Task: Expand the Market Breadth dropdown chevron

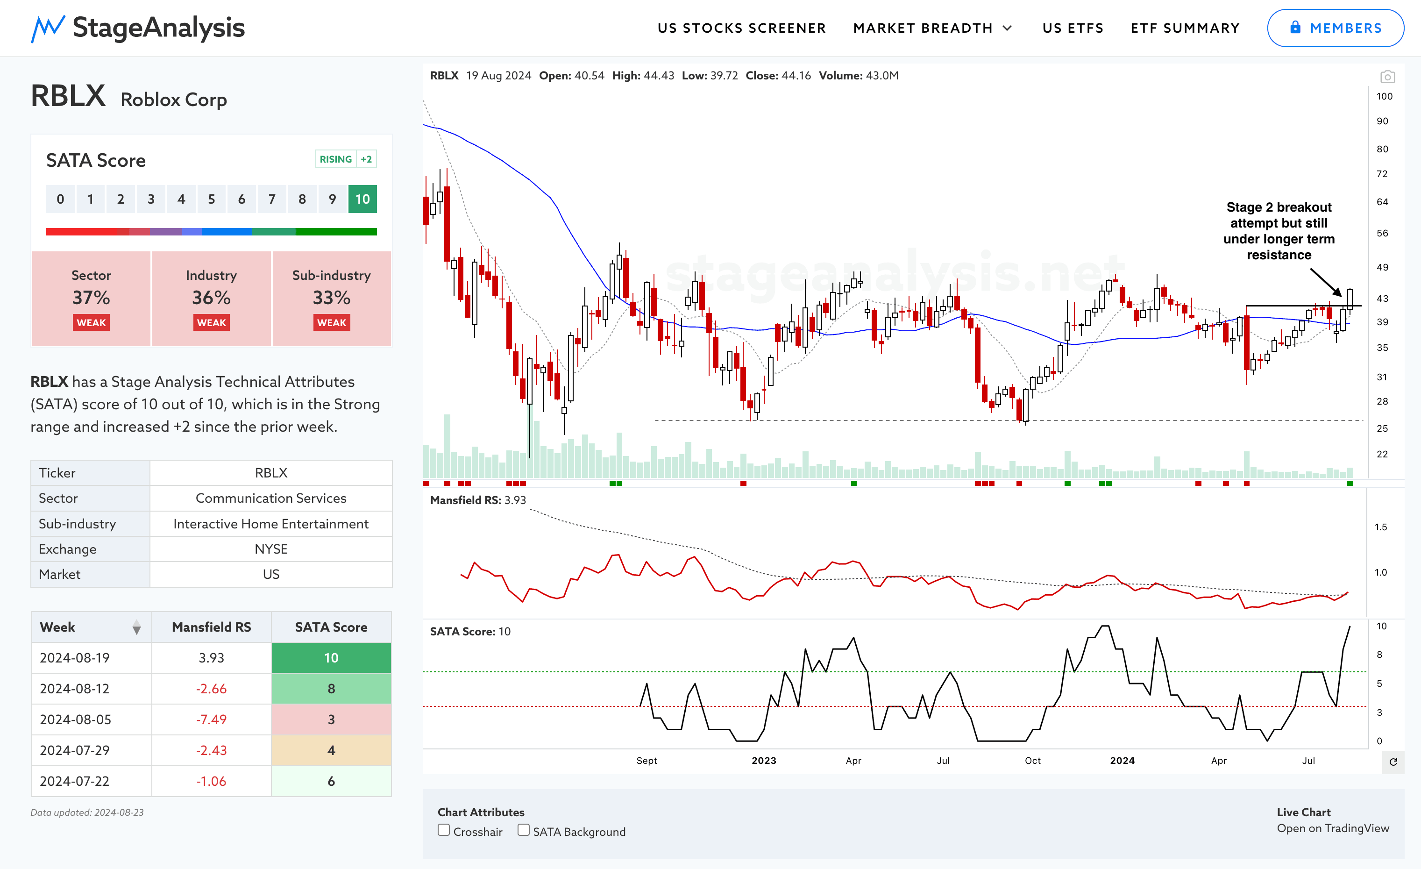Action: [x=1007, y=28]
